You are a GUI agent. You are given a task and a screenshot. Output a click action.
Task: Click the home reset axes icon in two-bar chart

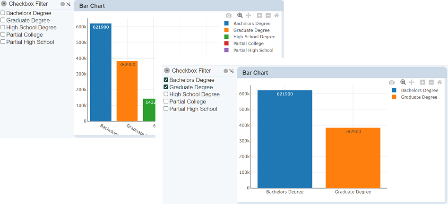pyautogui.click(x=439, y=82)
